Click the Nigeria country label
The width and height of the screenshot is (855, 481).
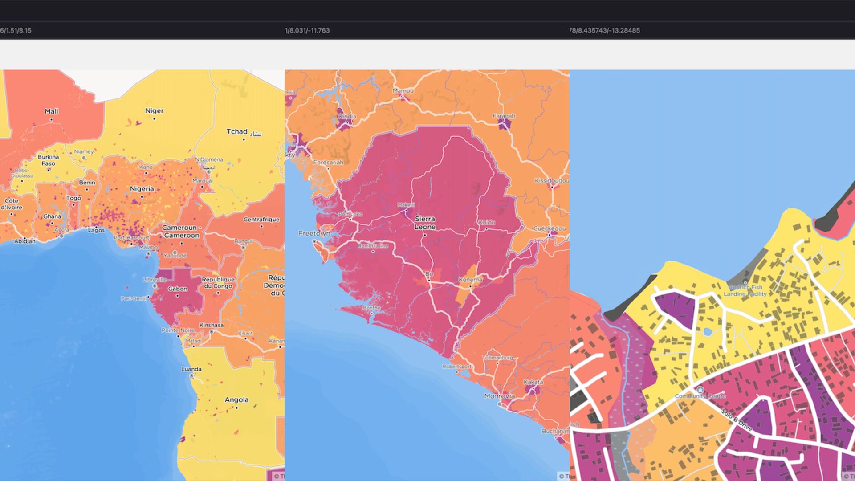[142, 189]
